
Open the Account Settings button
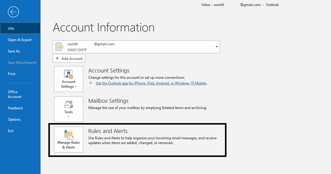point(68,79)
